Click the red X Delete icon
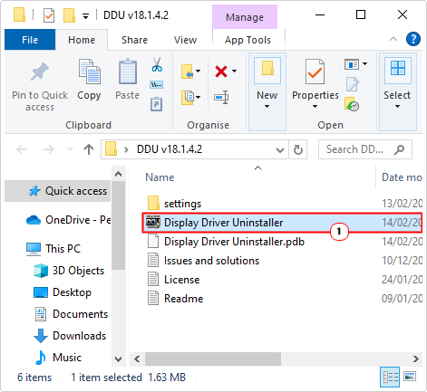Screen dimensions: 427x392 coord(221,72)
